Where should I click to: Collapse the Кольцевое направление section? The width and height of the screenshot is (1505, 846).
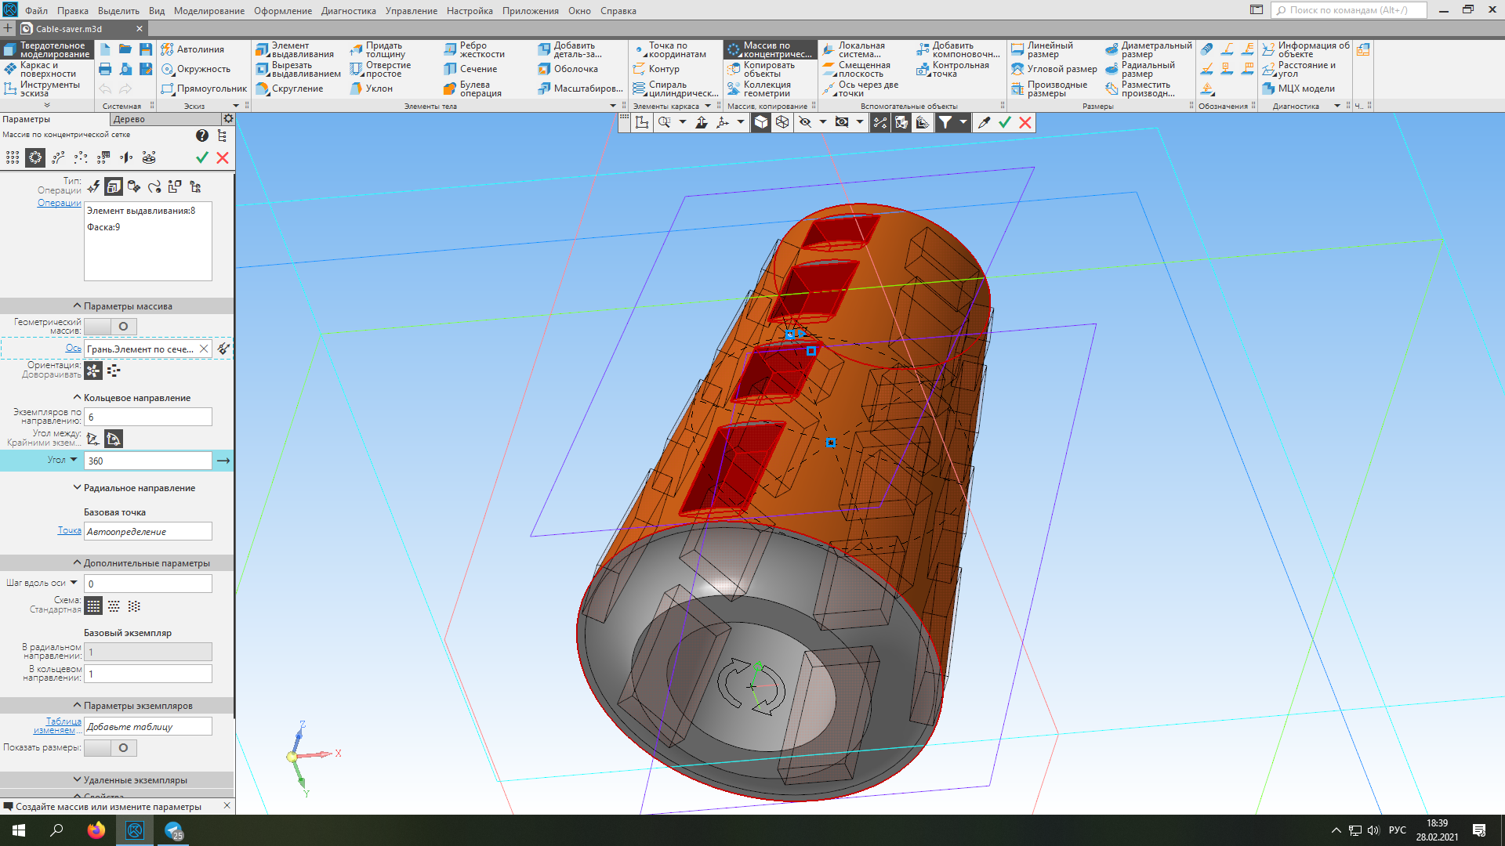click(x=77, y=398)
